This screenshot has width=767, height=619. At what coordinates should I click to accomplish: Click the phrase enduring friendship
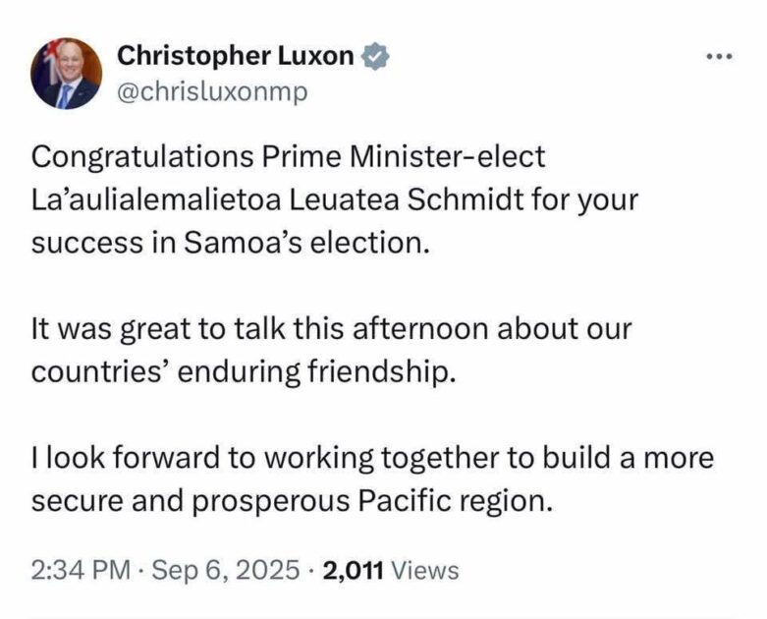[312, 371]
